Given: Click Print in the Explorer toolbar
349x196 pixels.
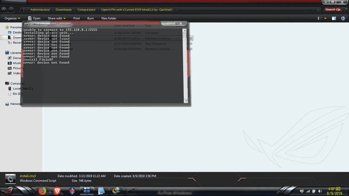Looking at the screenshot, I should click(76, 18).
